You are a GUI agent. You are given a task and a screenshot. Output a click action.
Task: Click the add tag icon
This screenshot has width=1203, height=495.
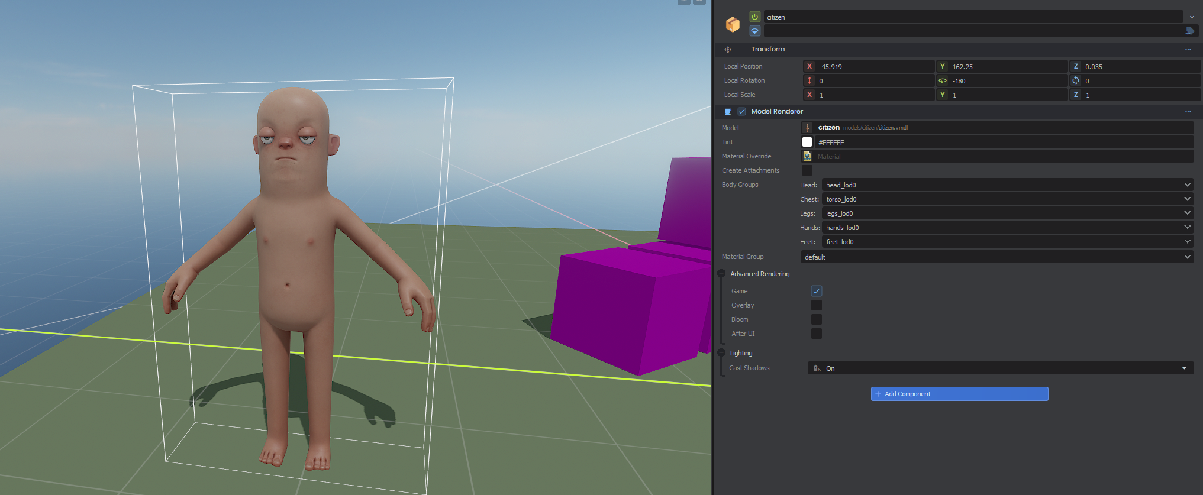tap(1189, 31)
